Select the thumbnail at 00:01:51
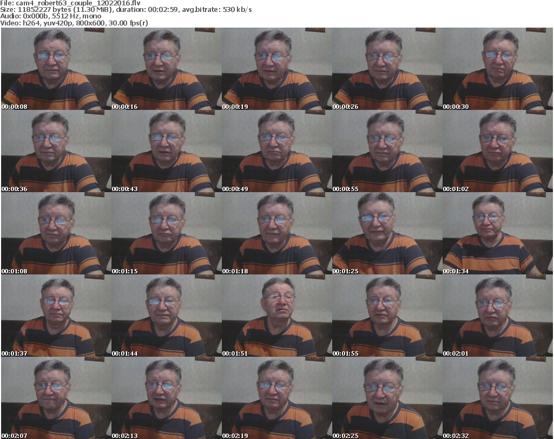 276,316
